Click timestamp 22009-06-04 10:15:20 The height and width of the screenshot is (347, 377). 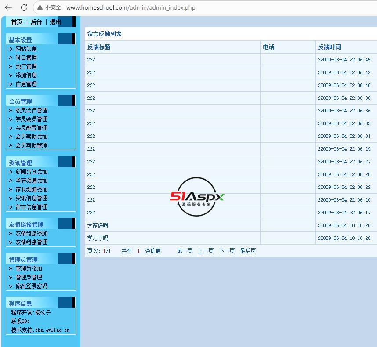click(344, 225)
